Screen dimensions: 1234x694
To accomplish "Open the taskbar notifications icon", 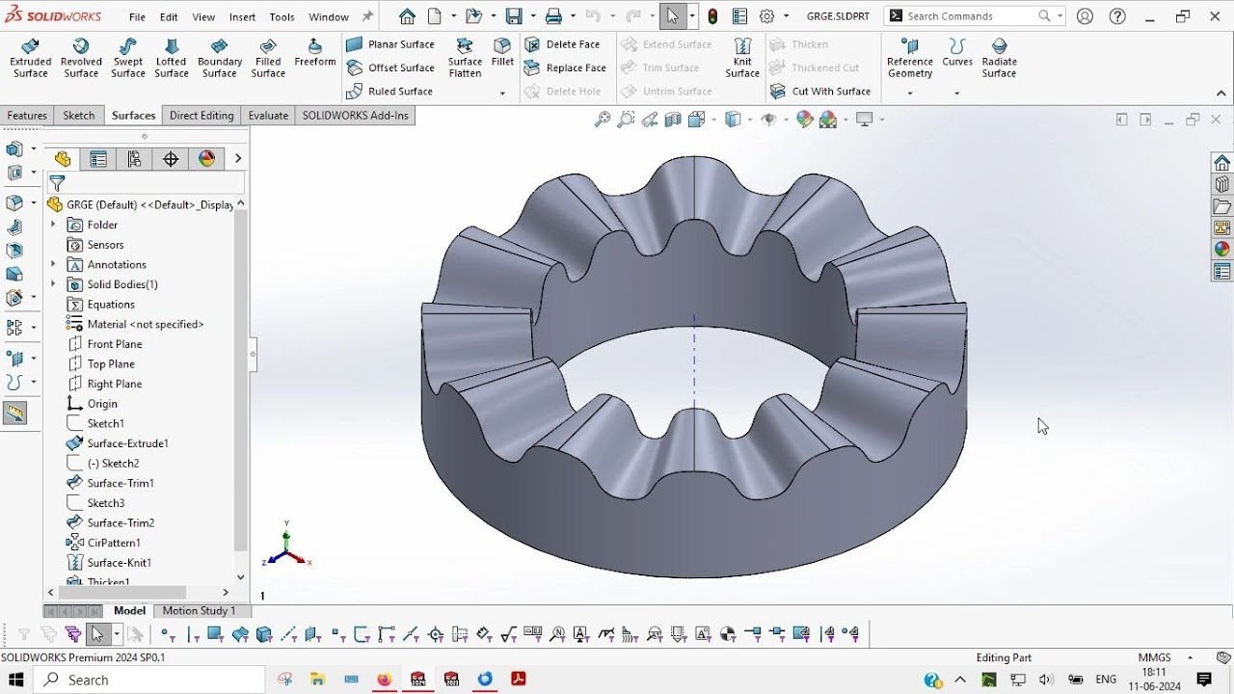I will click(x=1203, y=680).
